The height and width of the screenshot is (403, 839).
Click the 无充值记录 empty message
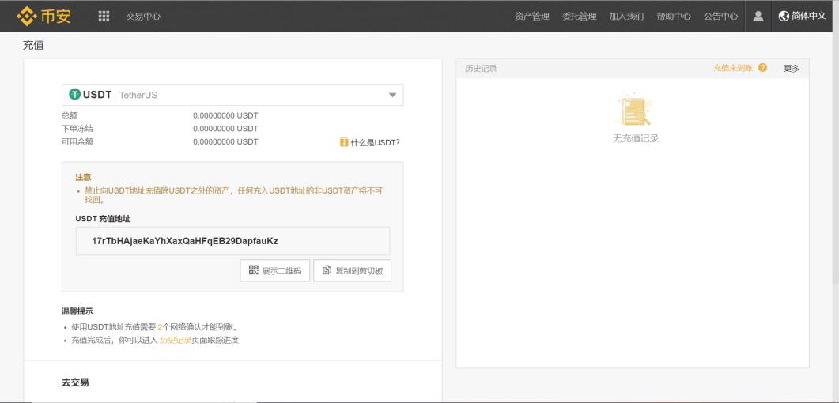coord(635,138)
